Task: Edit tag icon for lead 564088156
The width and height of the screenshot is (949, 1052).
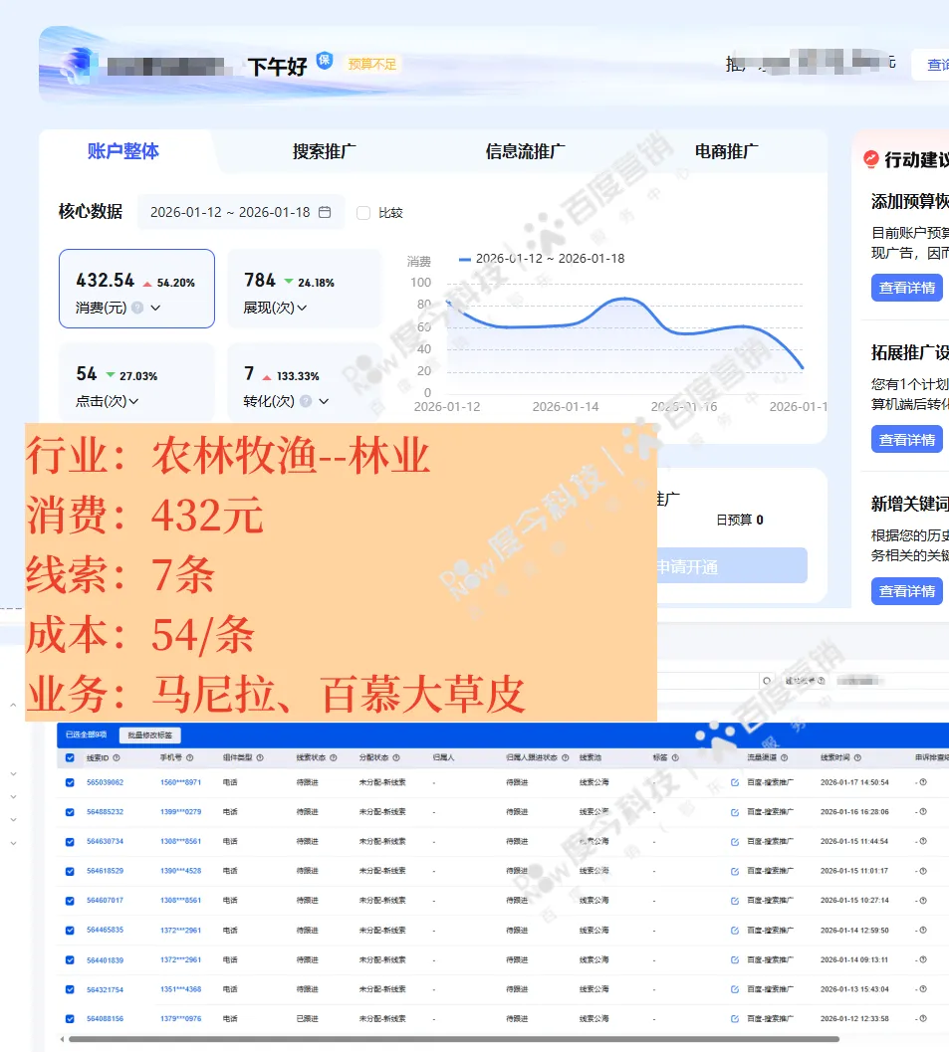Action: click(735, 1018)
